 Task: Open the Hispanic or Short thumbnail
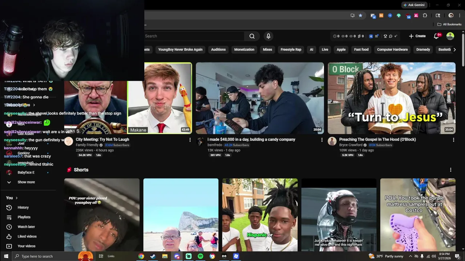[260, 215]
